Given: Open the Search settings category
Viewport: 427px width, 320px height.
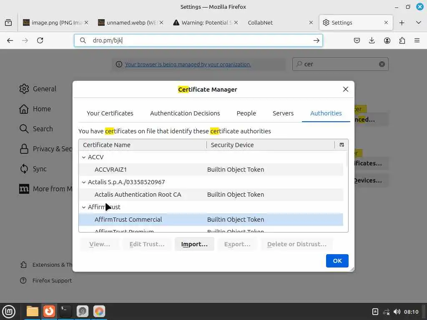Looking at the screenshot, I should (x=36, y=129).
